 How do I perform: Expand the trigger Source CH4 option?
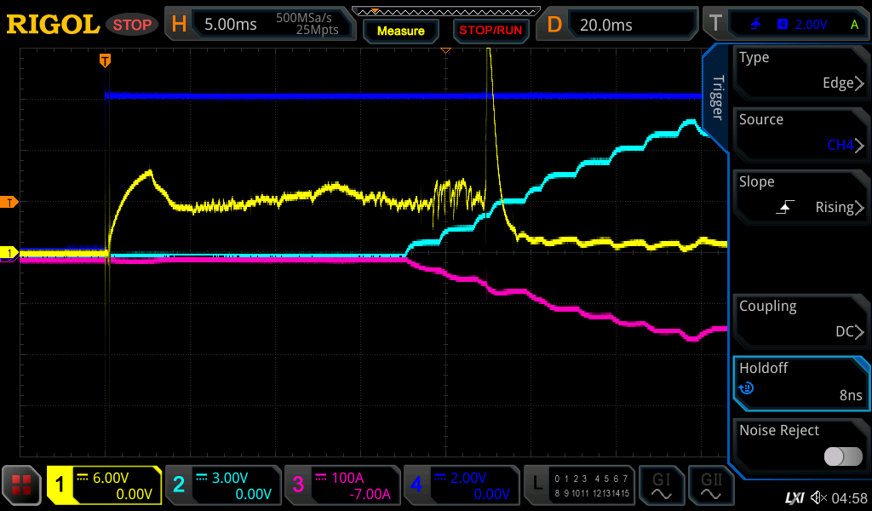[799, 133]
